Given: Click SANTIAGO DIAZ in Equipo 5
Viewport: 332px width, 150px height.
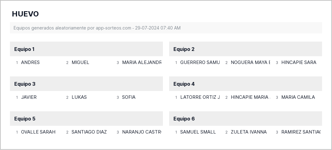Looking at the screenshot, I should point(89,132).
